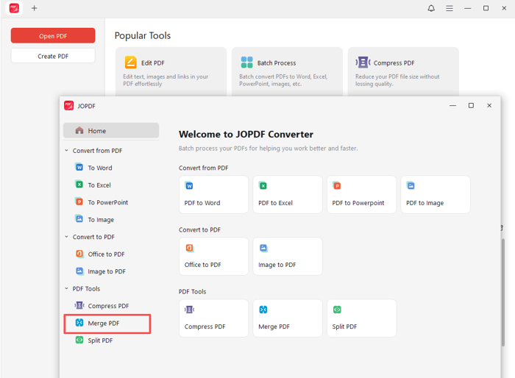515x378 pixels.
Task: Open the PDF to Excel card label
Action: (275, 203)
